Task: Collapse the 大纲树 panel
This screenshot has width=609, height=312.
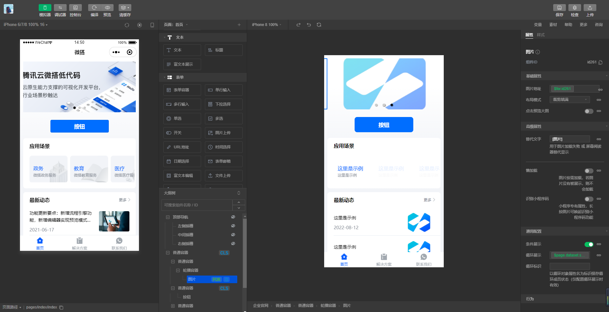Action: coord(239,193)
